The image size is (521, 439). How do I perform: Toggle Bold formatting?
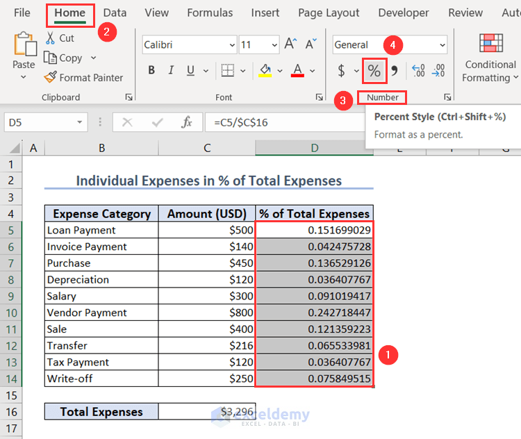point(151,70)
